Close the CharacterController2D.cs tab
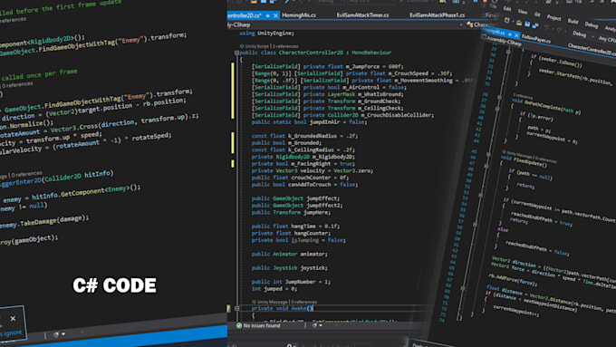The image size is (616, 347). tap(275, 15)
